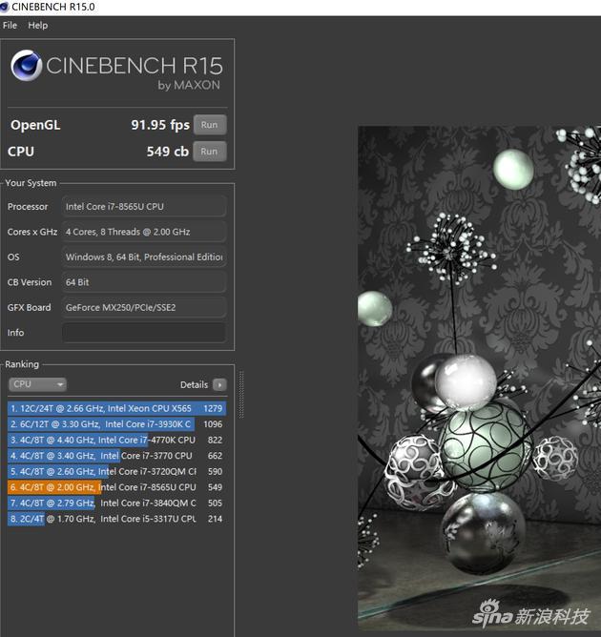
Task: Open the Help menu
Action: (x=38, y=25)
